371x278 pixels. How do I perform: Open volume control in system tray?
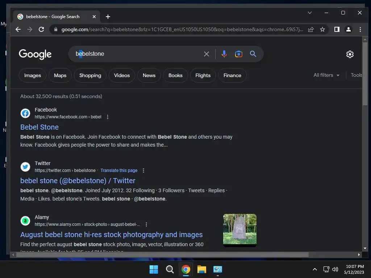coord(335,269)
